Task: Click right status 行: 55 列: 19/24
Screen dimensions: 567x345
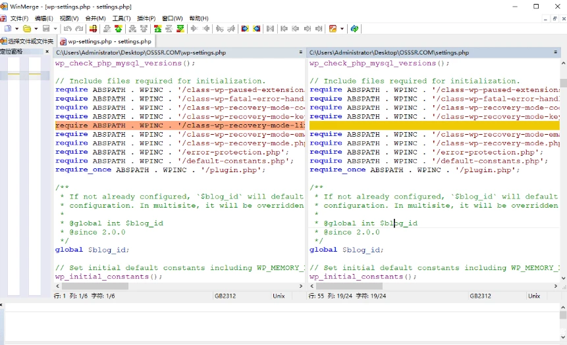Action: tap(347, 296)
